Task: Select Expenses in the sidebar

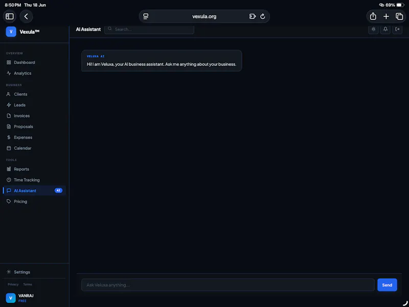Action: coord(34,137)
